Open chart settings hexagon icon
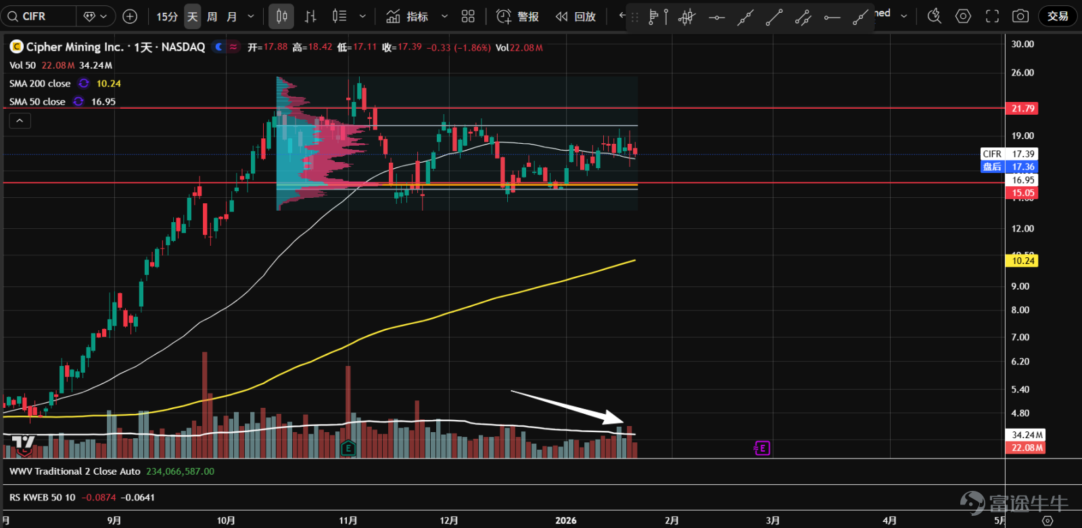Screen dimensions: 1082x528 [963, 16]
